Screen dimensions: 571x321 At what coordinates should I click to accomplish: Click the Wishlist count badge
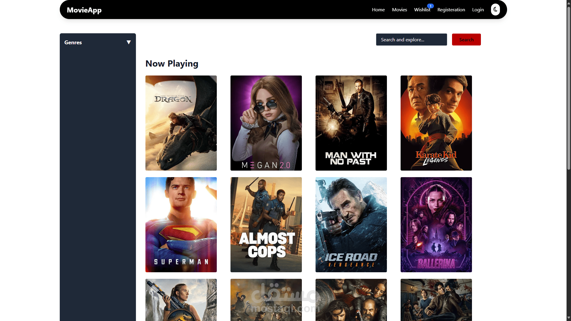click(430, 6)
